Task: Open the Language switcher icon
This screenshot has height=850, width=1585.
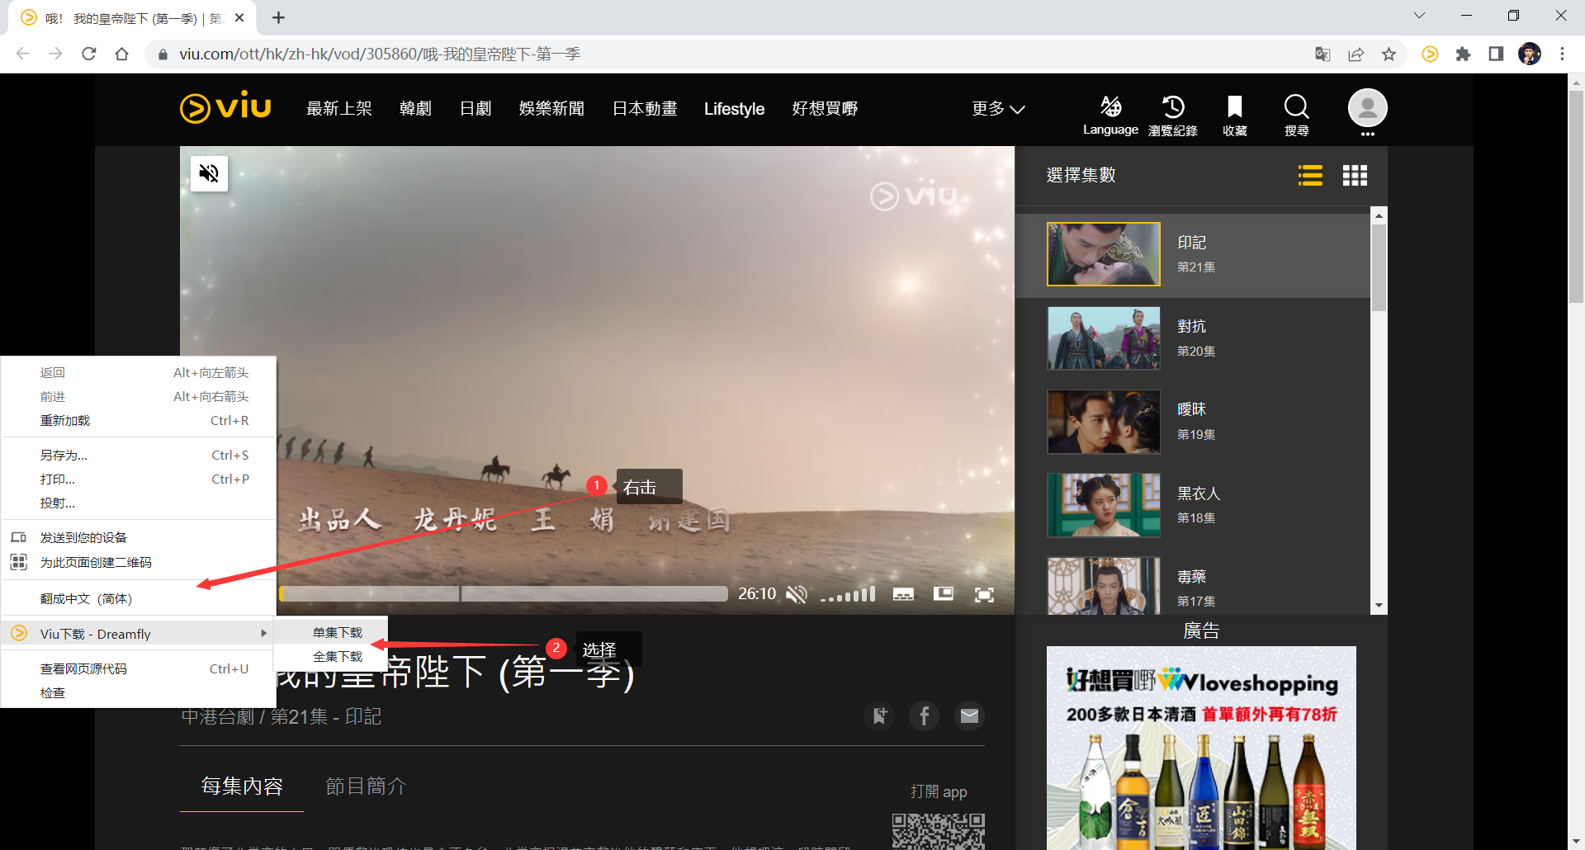Action: [1110, 115]
